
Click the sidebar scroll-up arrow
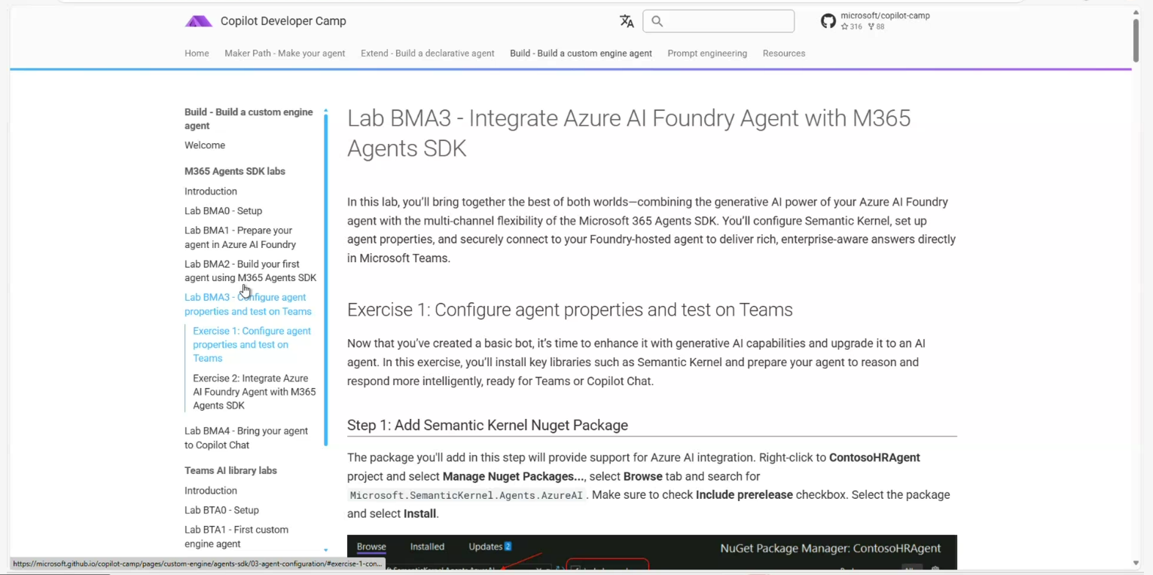coord(325,111)
